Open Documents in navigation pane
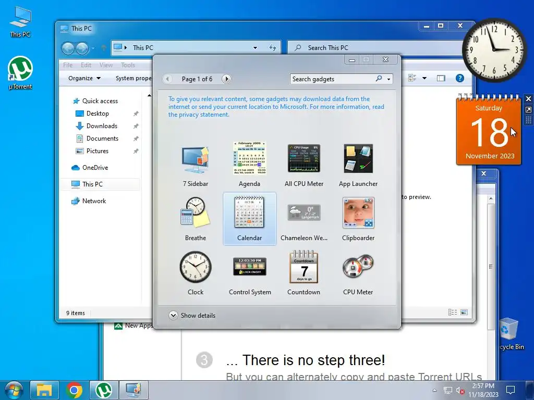This screenshot has height=400, width=534. click(x=102, y=139)
